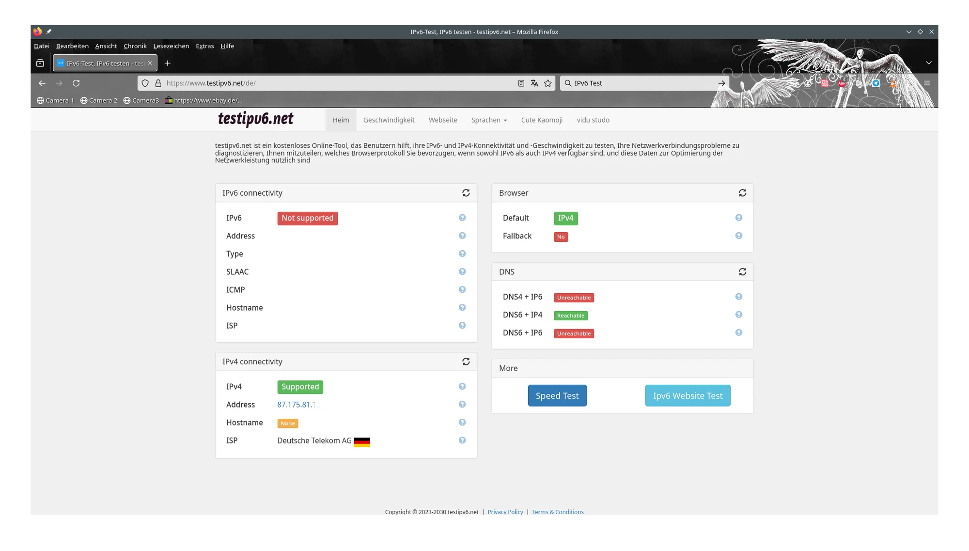Click the refresh icon in DNS section

click(x=742, y=271)
